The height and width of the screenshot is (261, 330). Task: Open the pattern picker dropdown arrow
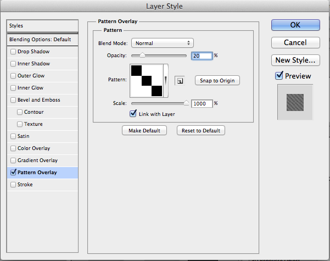pos(166,81)
